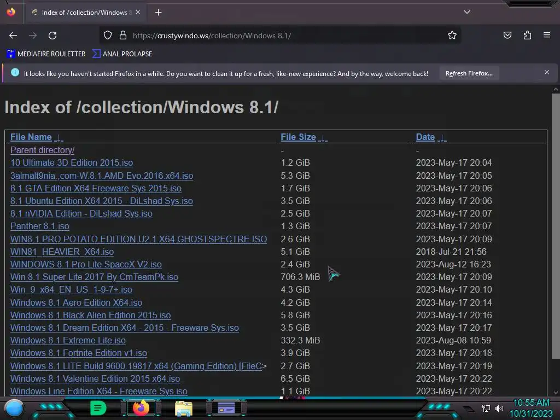This screenshot has width=560, height=420.
Task: Open WIN81_HEAVIER_X64.iso link
Action: tap(62, 252)
